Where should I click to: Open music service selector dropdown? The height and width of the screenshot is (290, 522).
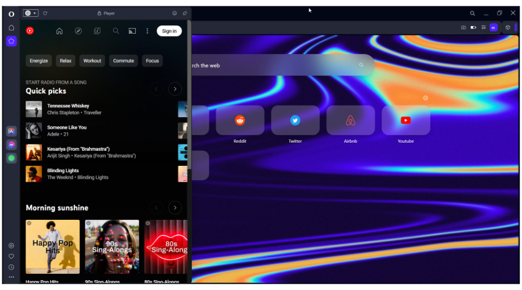tap(31, 13)
